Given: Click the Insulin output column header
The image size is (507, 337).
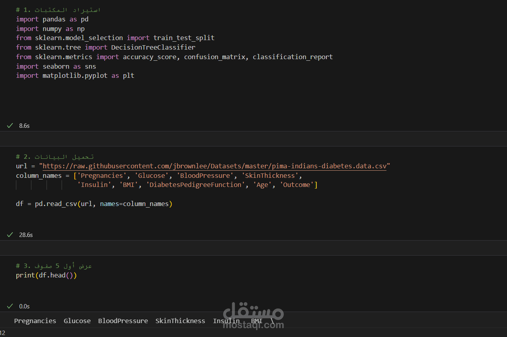Looking at the screenshot, I should click(226, 321).
